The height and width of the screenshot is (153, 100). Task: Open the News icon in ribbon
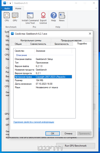[62, 15]
